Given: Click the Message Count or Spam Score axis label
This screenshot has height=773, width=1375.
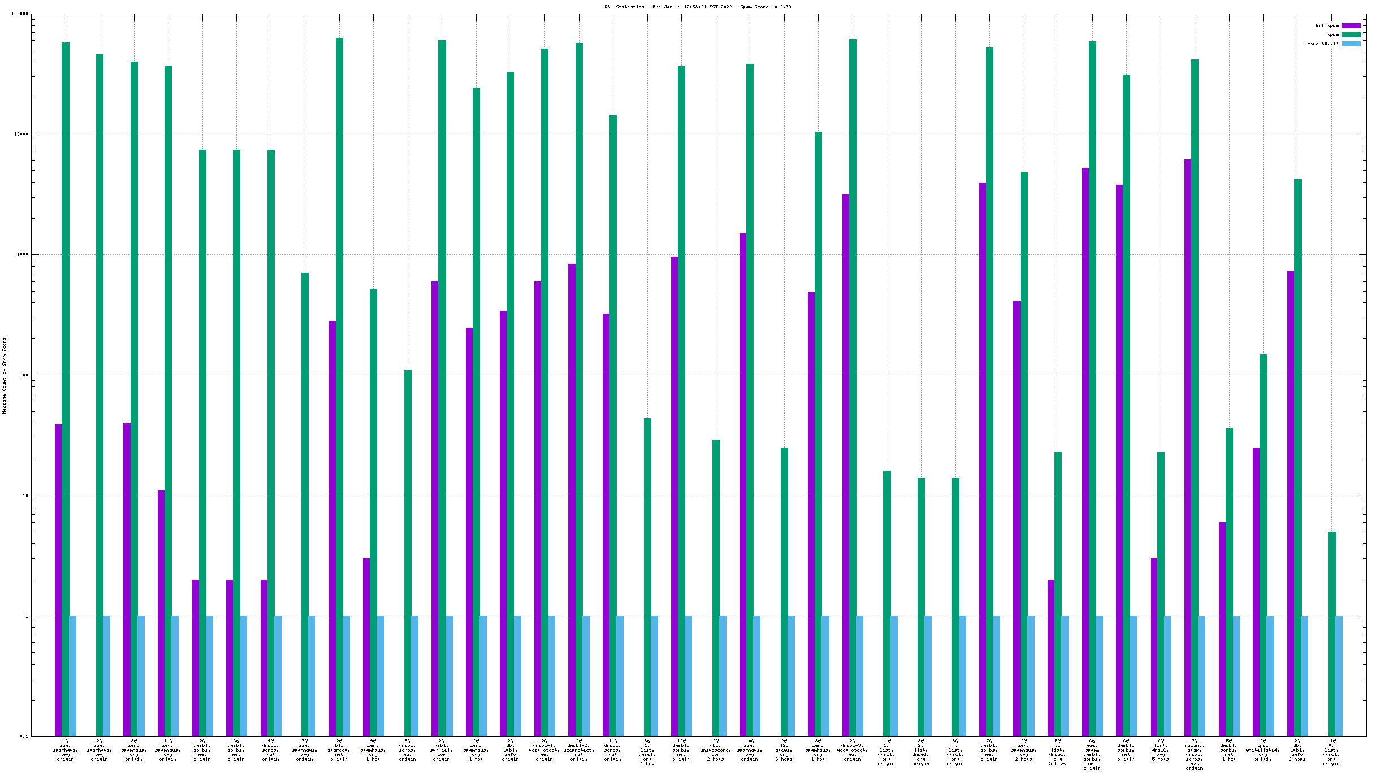Looking at the screenshot, I should 5,376.
